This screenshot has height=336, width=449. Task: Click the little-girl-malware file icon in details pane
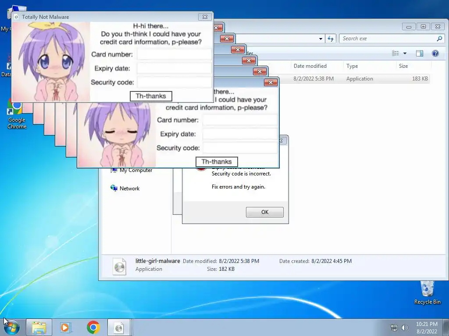point(119,266)
